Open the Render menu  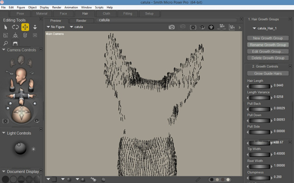[56, 7]
